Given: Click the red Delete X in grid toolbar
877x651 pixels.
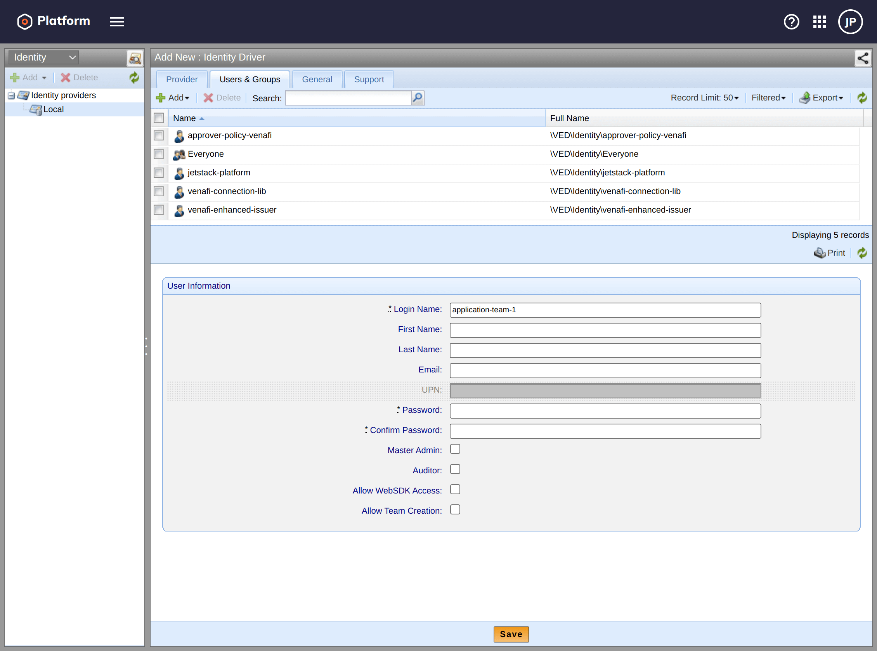Looking at the screenshot, I should click(208, 98).
